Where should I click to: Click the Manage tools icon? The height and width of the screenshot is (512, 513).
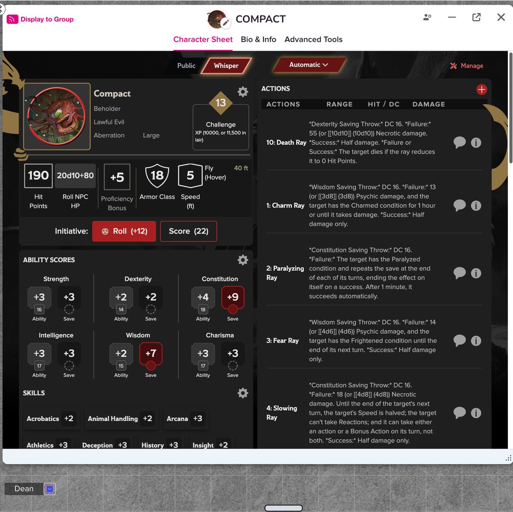pos(454,66)
